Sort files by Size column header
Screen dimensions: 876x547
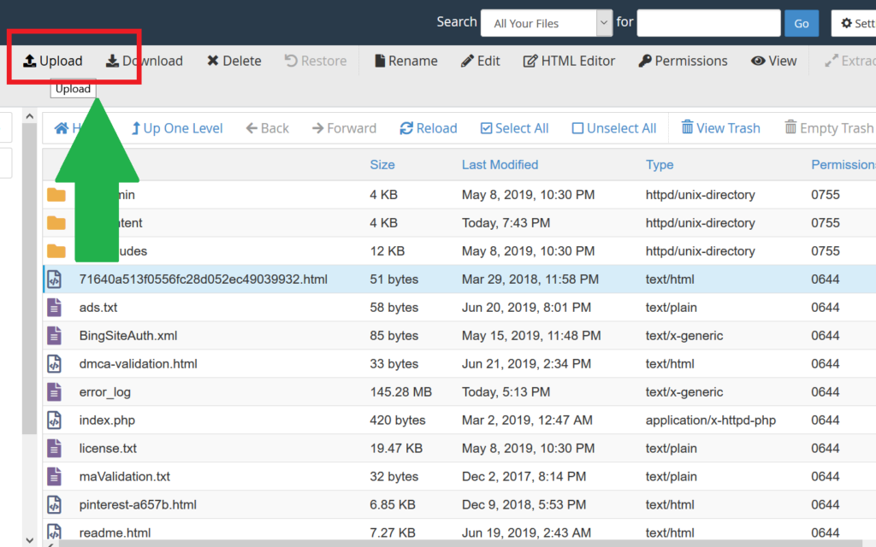(382, 165)
